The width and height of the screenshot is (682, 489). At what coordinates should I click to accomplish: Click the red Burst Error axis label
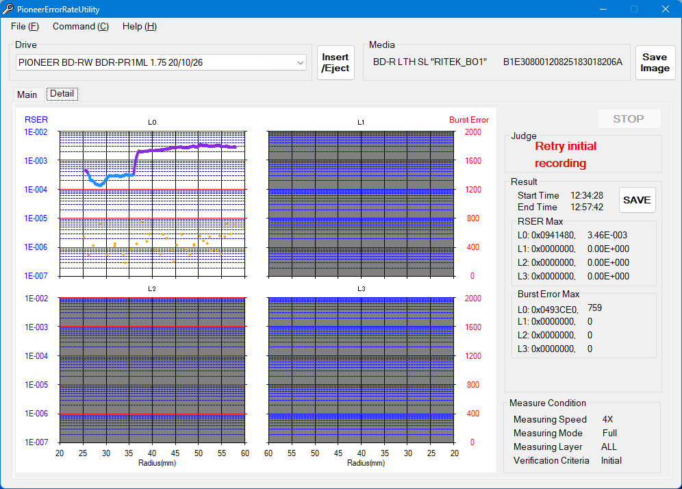pos(469,120)
